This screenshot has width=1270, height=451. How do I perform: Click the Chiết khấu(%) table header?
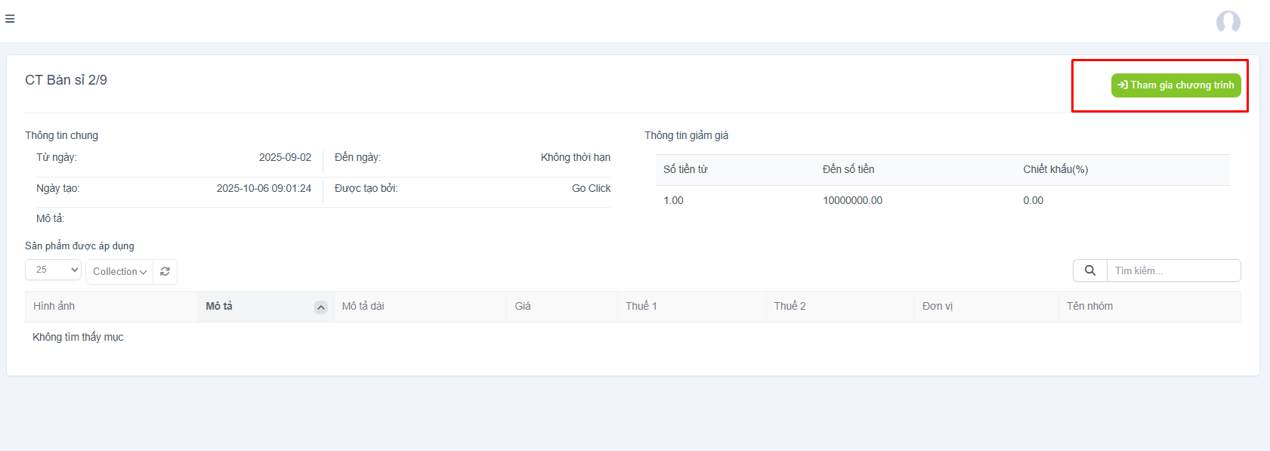point(1055,169)
